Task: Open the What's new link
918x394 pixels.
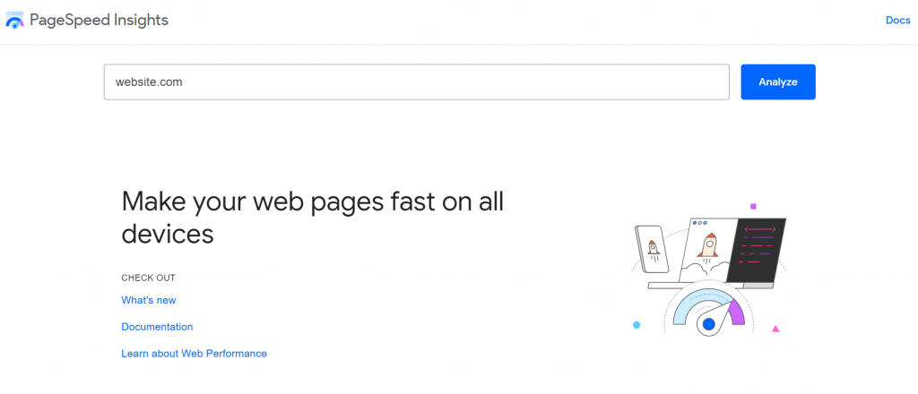Action: coord(149,300)
